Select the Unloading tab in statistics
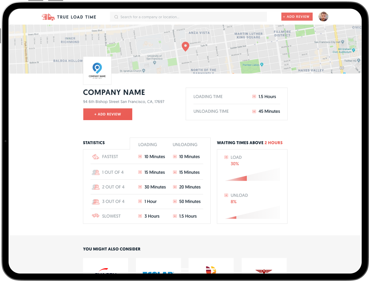 [x=185, y=145]
